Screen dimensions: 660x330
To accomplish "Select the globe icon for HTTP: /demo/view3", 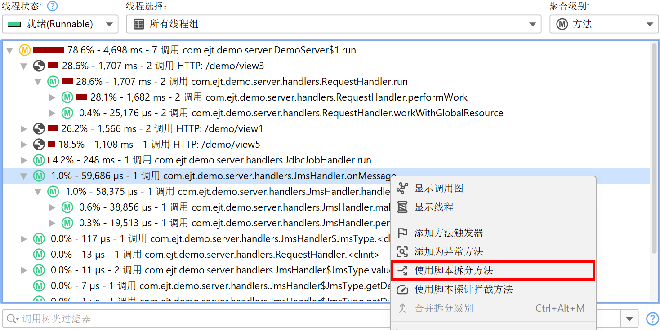I will point(39,66).
